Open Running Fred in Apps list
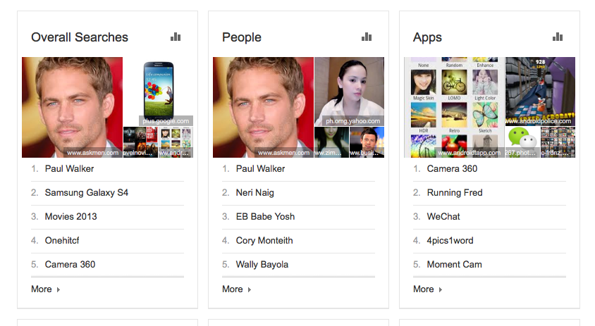This screenshot has height=326, width=595. [455, 192]
